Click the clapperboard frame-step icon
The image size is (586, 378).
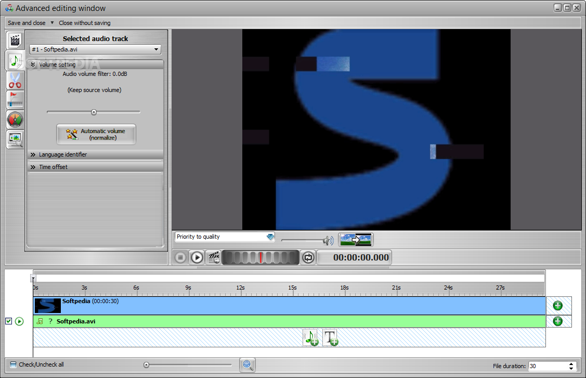pyautogui.click(x=214, y=257)
